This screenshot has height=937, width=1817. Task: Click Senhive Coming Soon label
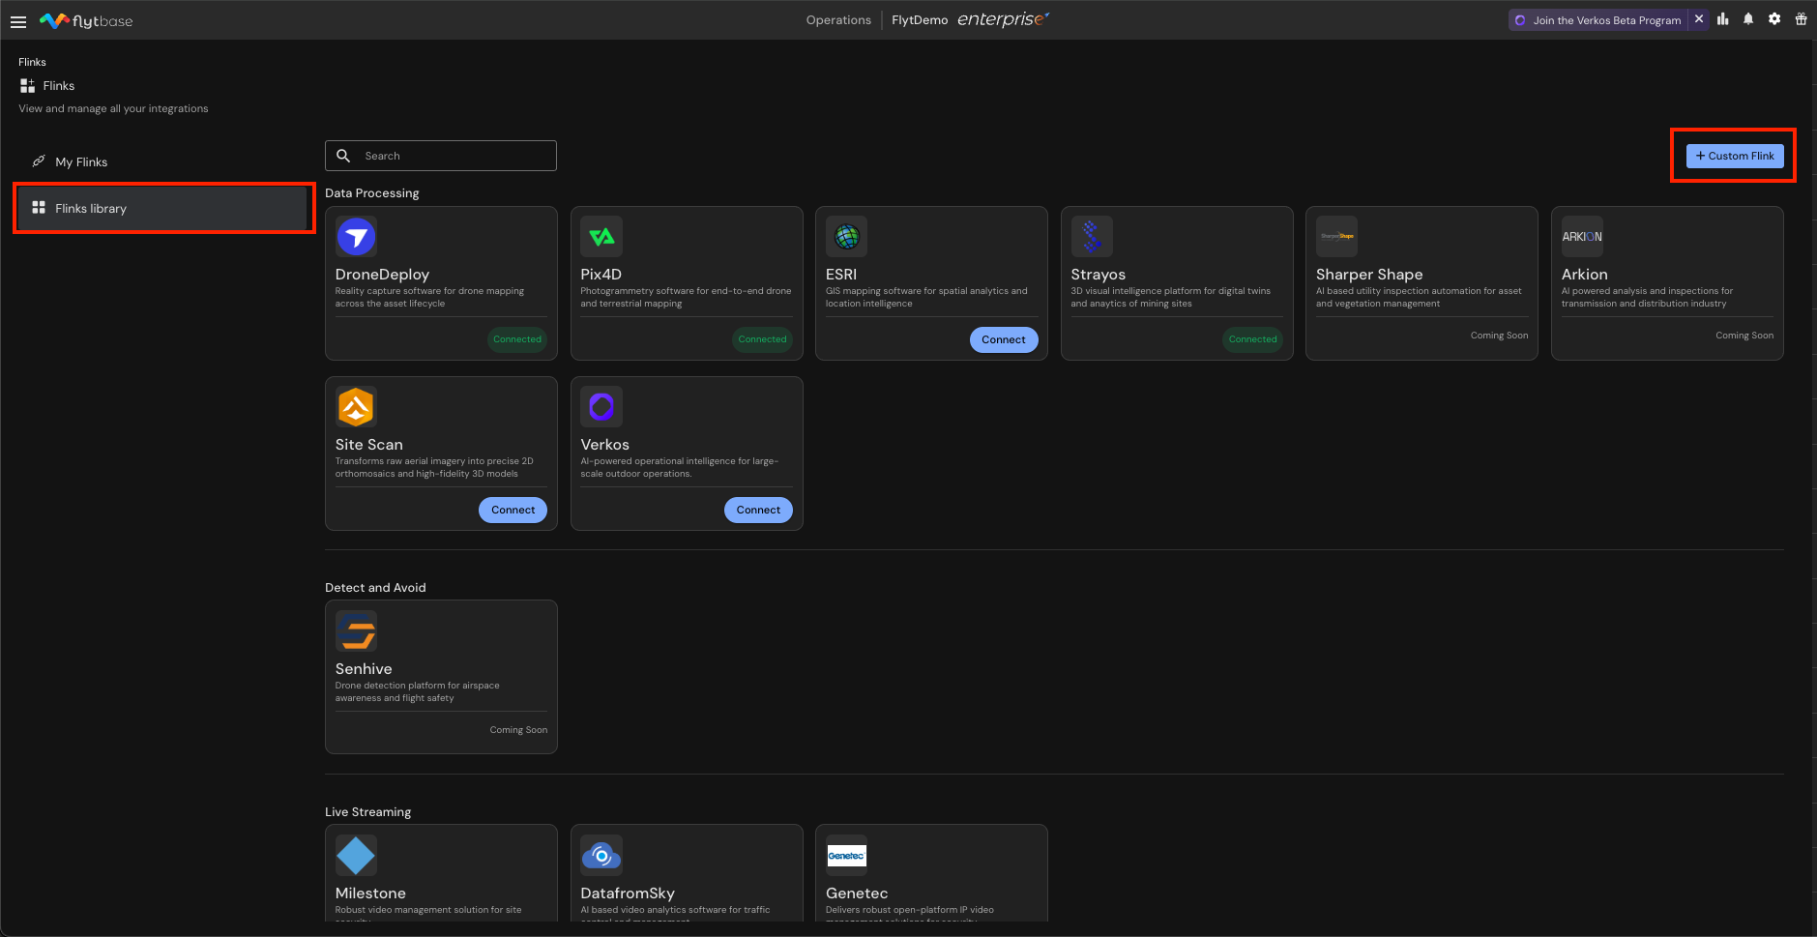click(x=518, y=730)
